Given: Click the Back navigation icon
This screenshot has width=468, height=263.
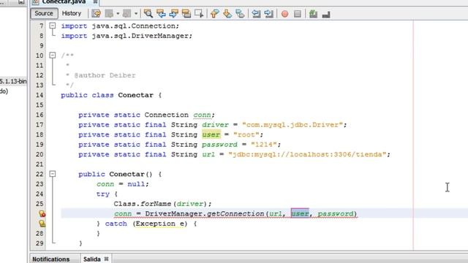Looking at the screenshot, I should [109, 13].
